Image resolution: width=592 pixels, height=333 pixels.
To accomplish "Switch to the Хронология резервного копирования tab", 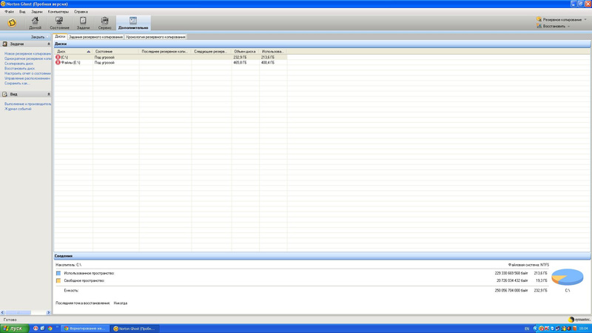I will (155, 36).
